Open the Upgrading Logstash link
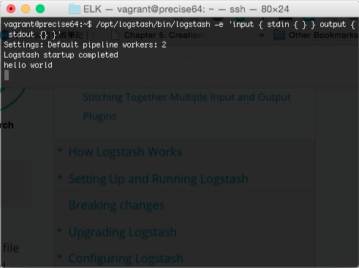 point(123,232)
